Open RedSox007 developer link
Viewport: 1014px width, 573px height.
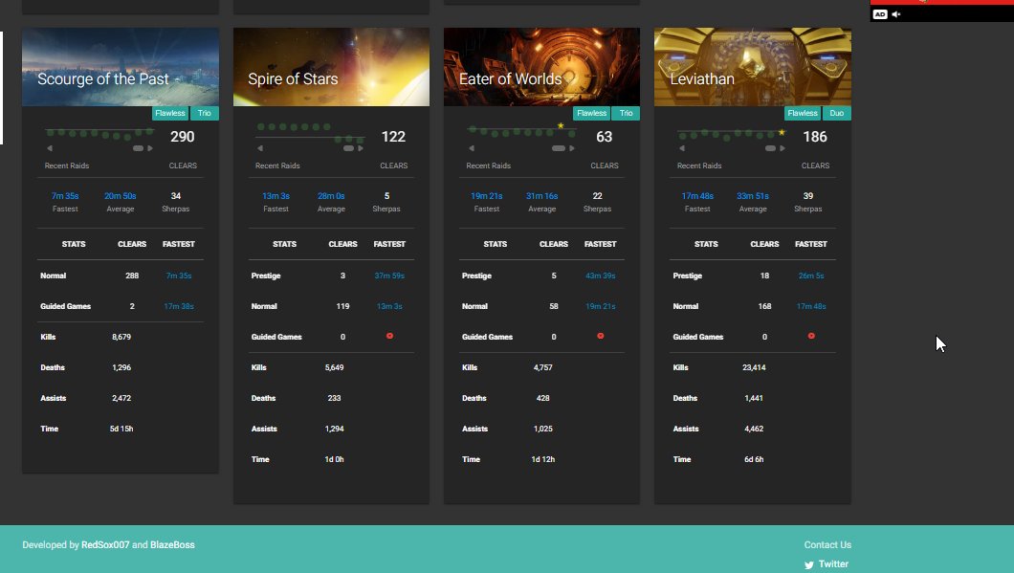(105, 544)
